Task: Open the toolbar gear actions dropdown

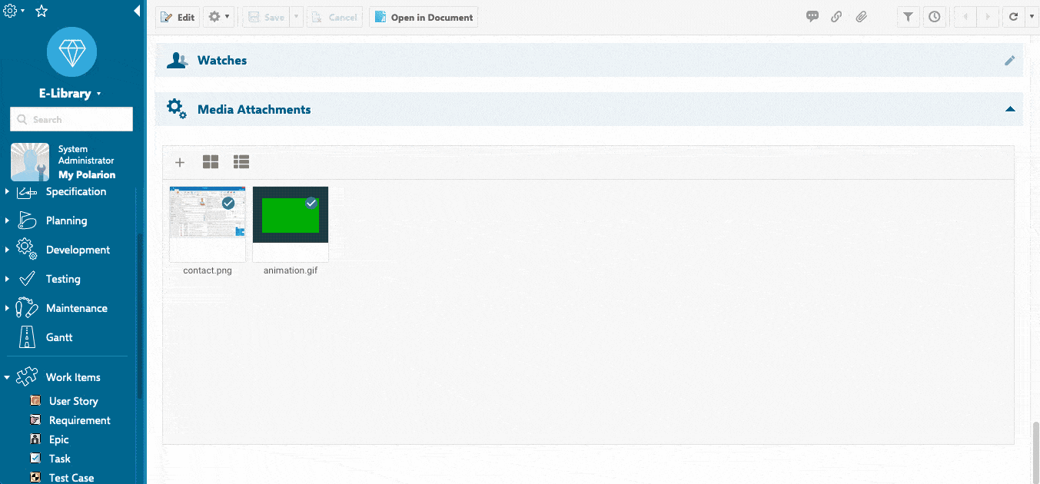Action: pos(219,17)
